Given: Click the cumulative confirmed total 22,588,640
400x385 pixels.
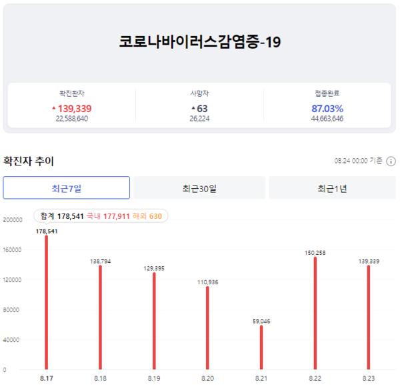Looking at the screenshot, I should (72, 119).
